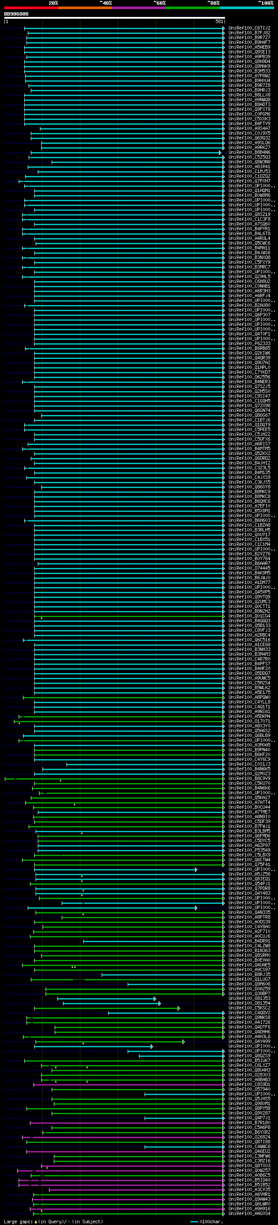Select hit label UniRef100_C3KJS5

tap(249, 482)
